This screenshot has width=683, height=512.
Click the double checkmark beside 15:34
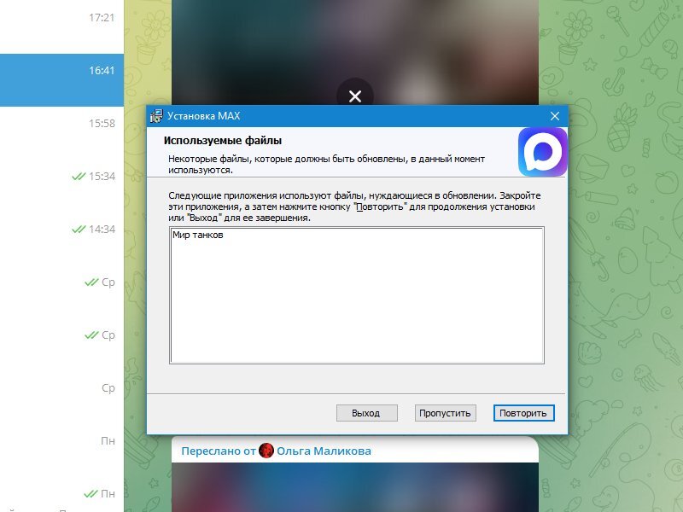point(79,177)
